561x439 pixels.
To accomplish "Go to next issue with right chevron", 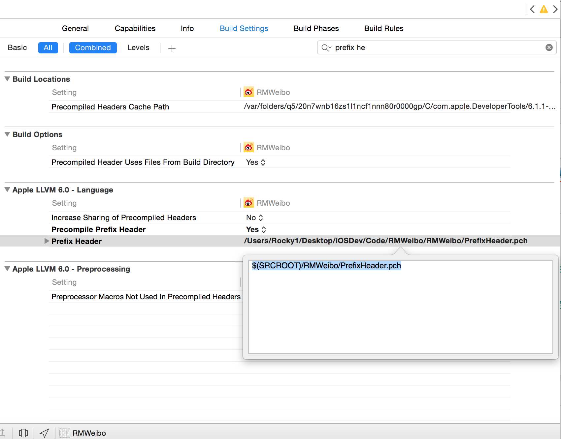I will pos(555,9).
